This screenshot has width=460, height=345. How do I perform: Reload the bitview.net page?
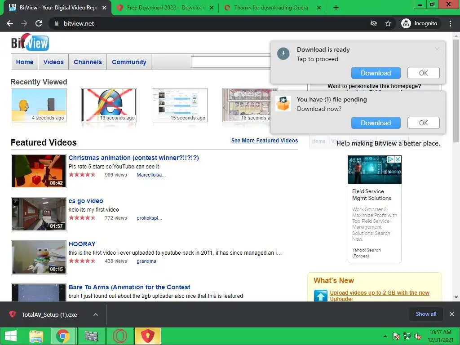(x=39, y=23)
